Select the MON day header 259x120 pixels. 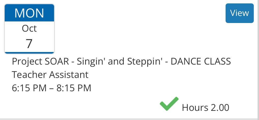pos(29,13)
